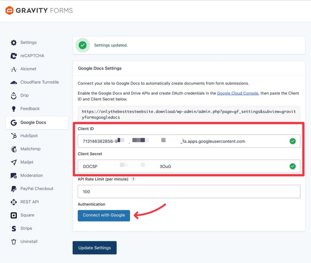Viewport: 311px width, 263px height.
Task: Click the 'Settings updated.' message text
Action: (x=111, y=45)
